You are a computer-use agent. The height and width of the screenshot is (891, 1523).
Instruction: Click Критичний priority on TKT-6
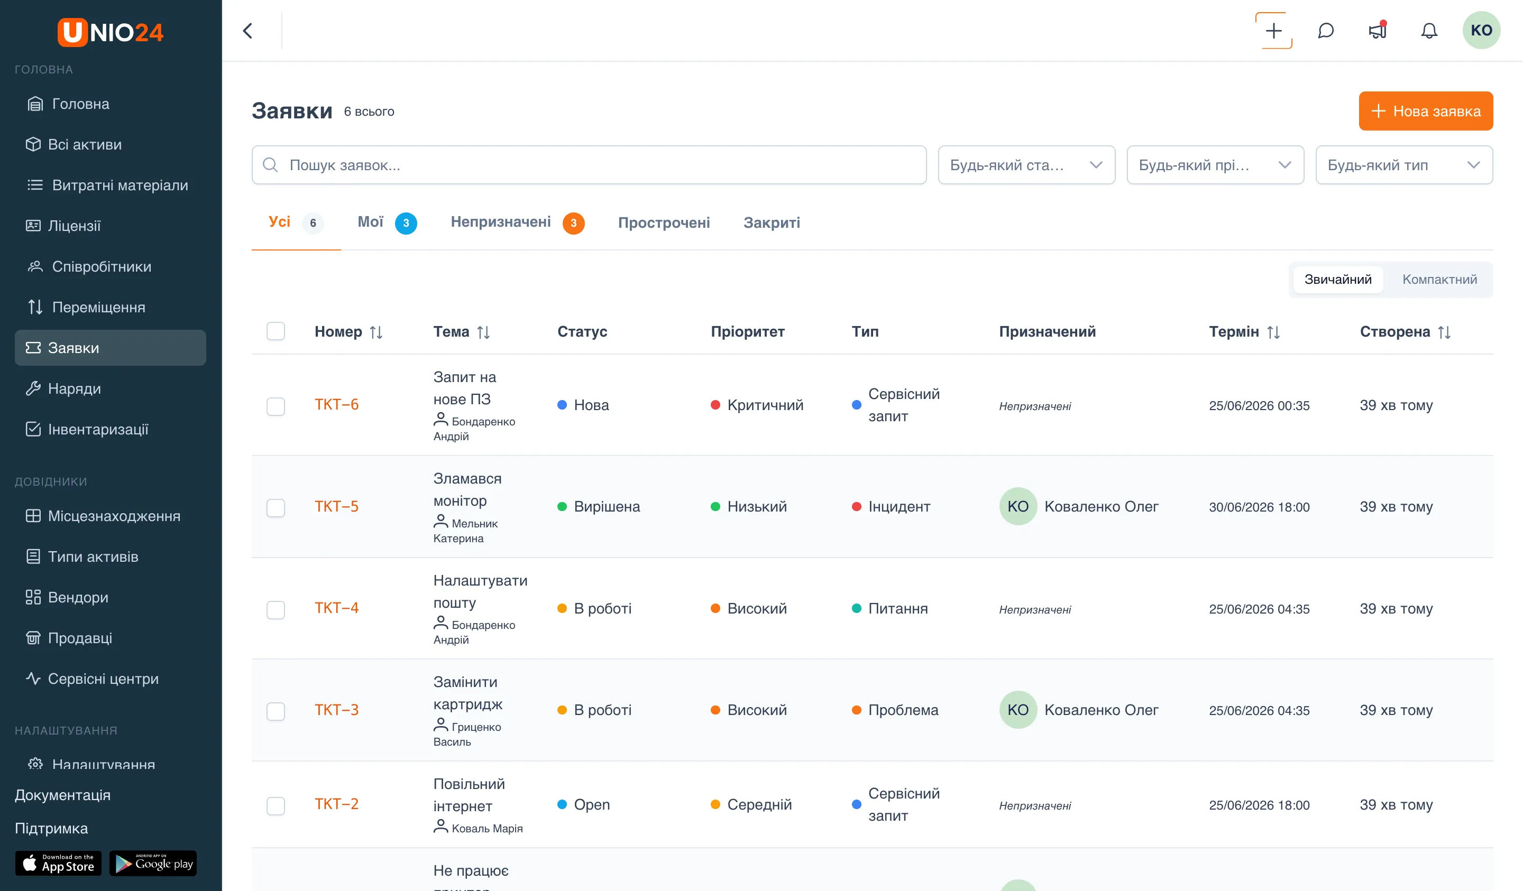pyautogui.click(x=757, y=405)
